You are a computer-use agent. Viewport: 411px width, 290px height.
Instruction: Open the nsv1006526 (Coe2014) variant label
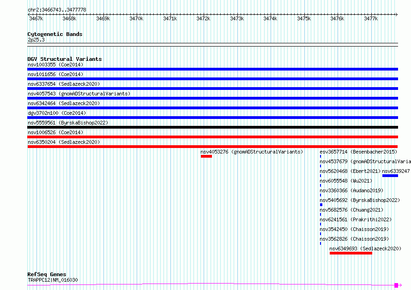[55, 132]
